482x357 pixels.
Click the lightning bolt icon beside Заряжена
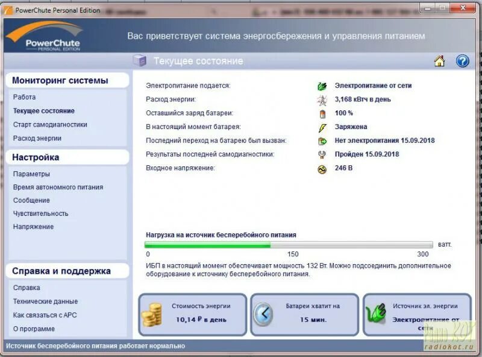(322, 127)
